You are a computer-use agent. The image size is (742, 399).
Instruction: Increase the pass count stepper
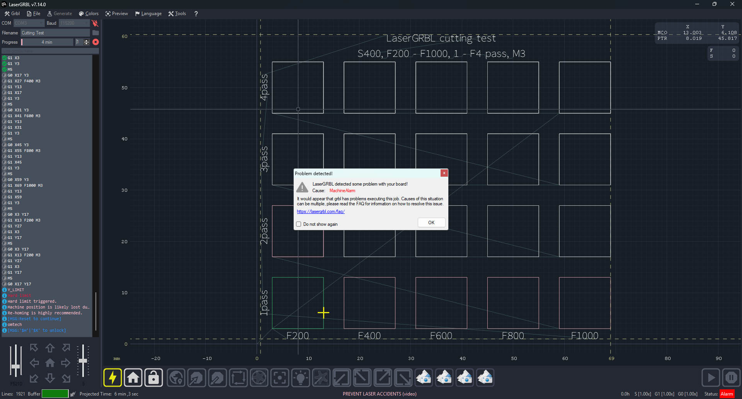87,40
